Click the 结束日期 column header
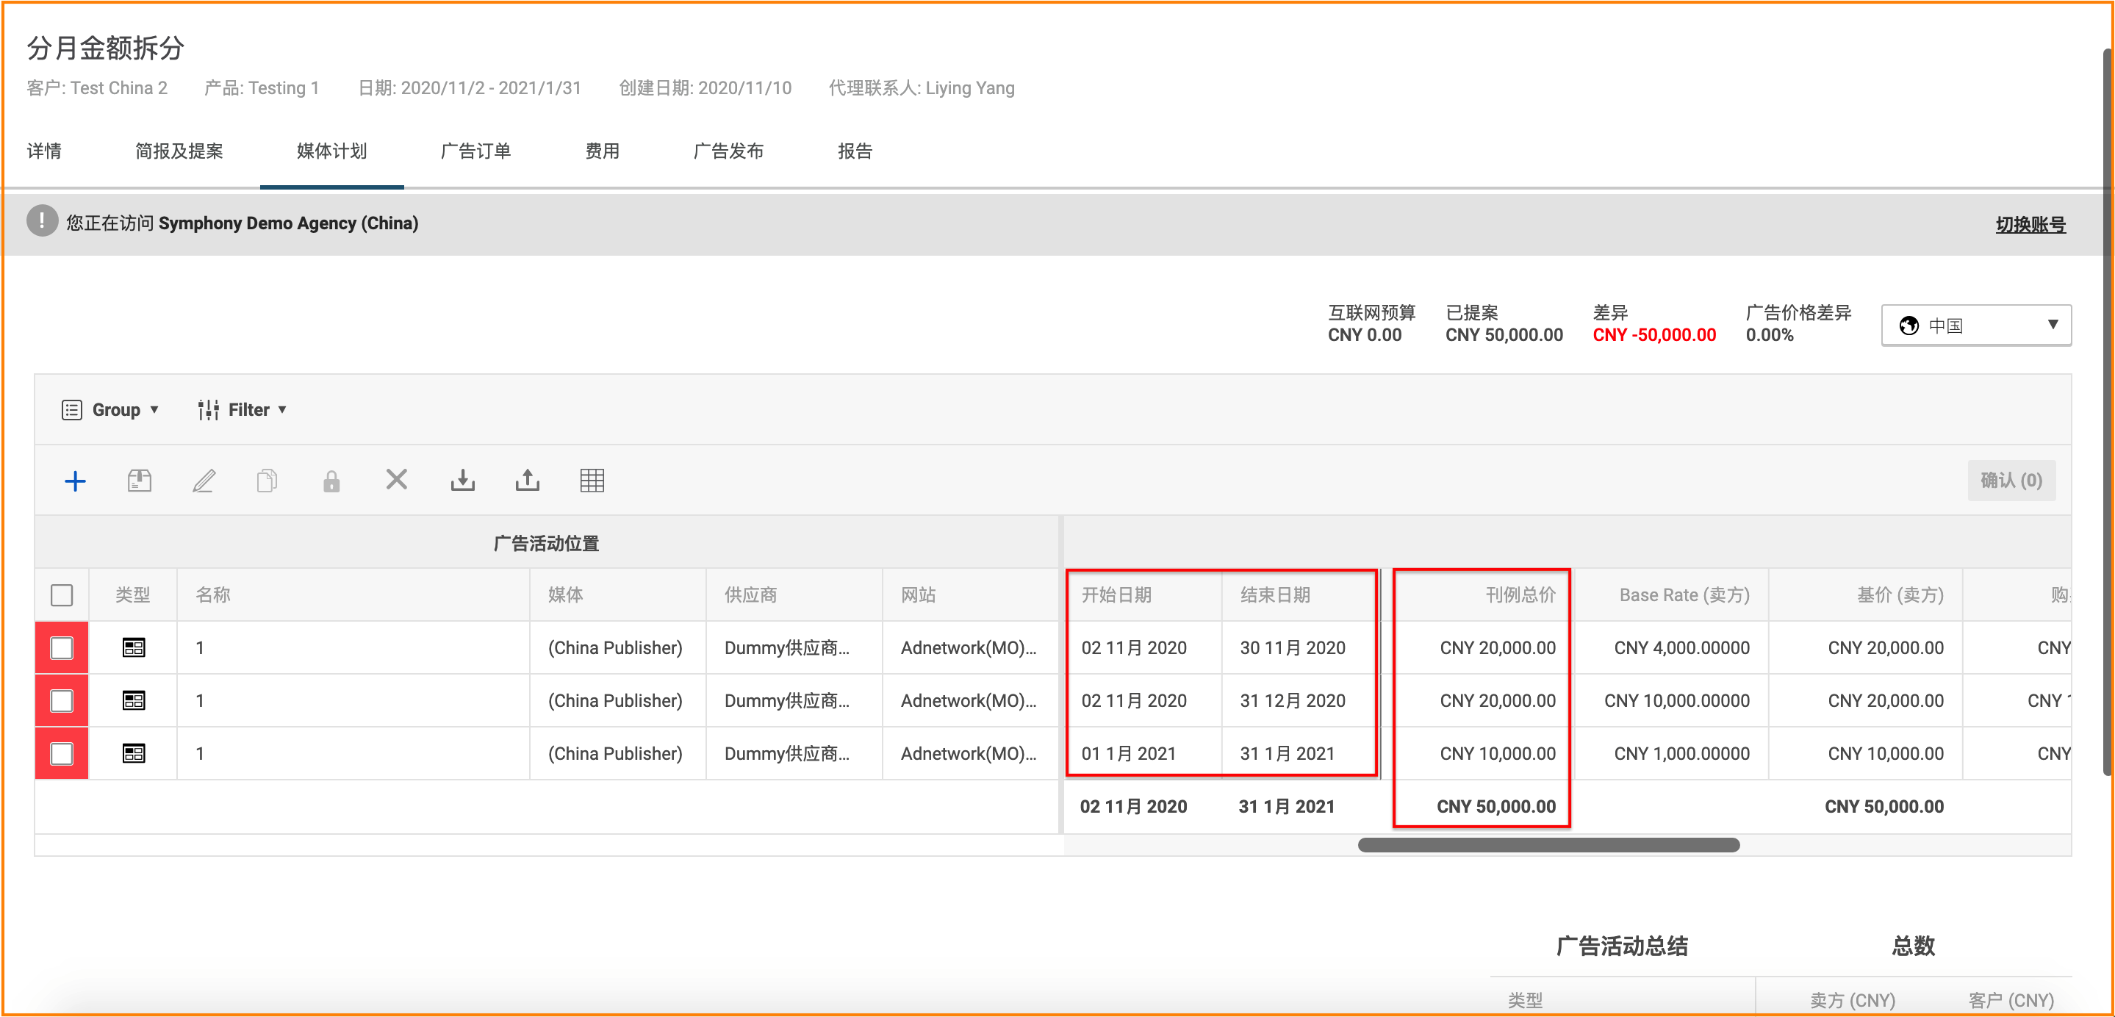The image size is (2115, 1017). [x=1301, y=595]
